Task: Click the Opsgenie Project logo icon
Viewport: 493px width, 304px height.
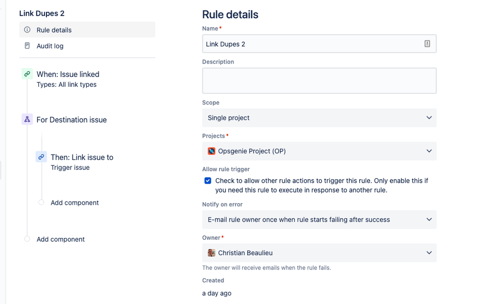Action: [211, 151]
